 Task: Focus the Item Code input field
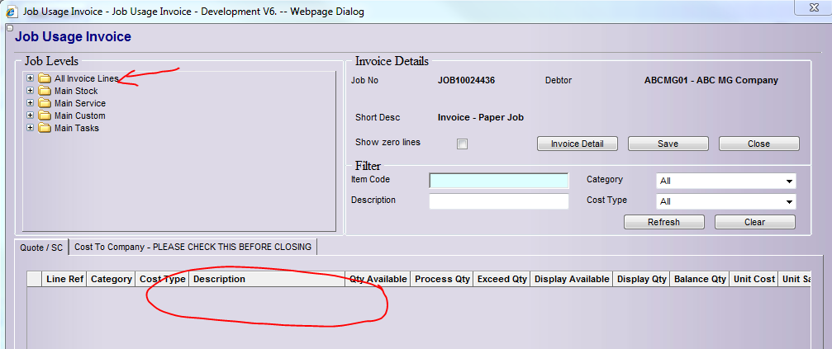point(499,181)
